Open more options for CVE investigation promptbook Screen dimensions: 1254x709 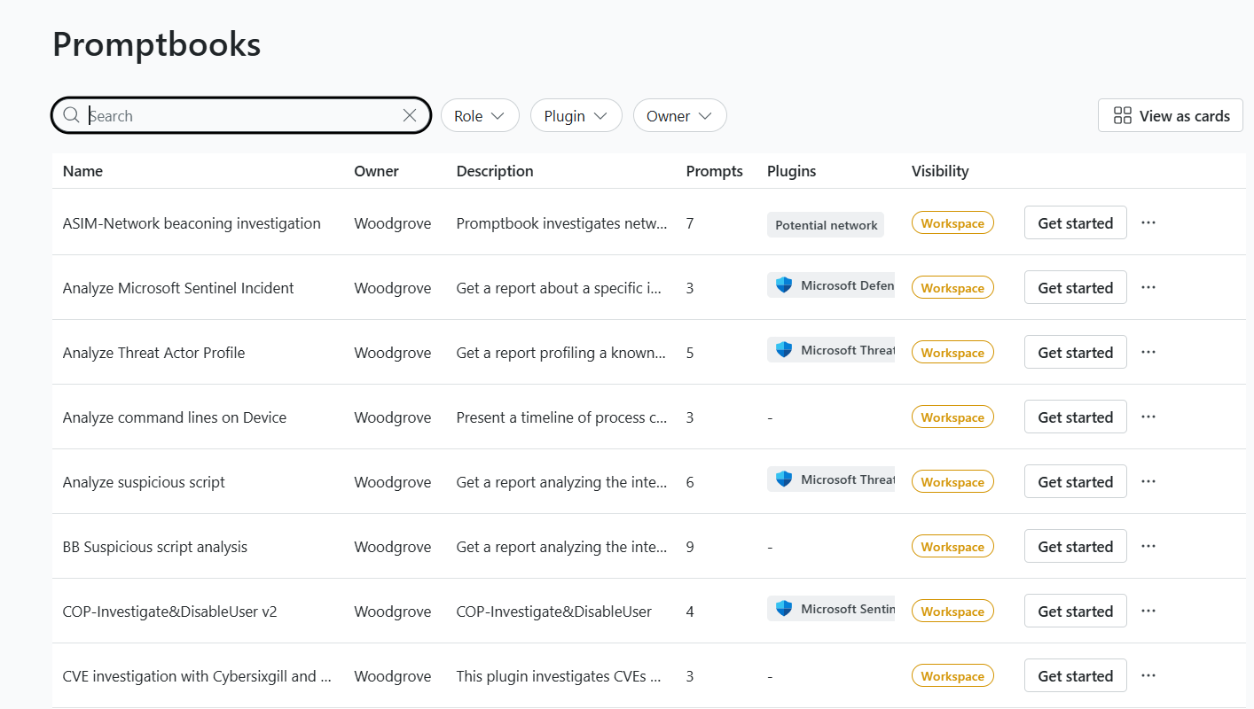(1148, 675)
